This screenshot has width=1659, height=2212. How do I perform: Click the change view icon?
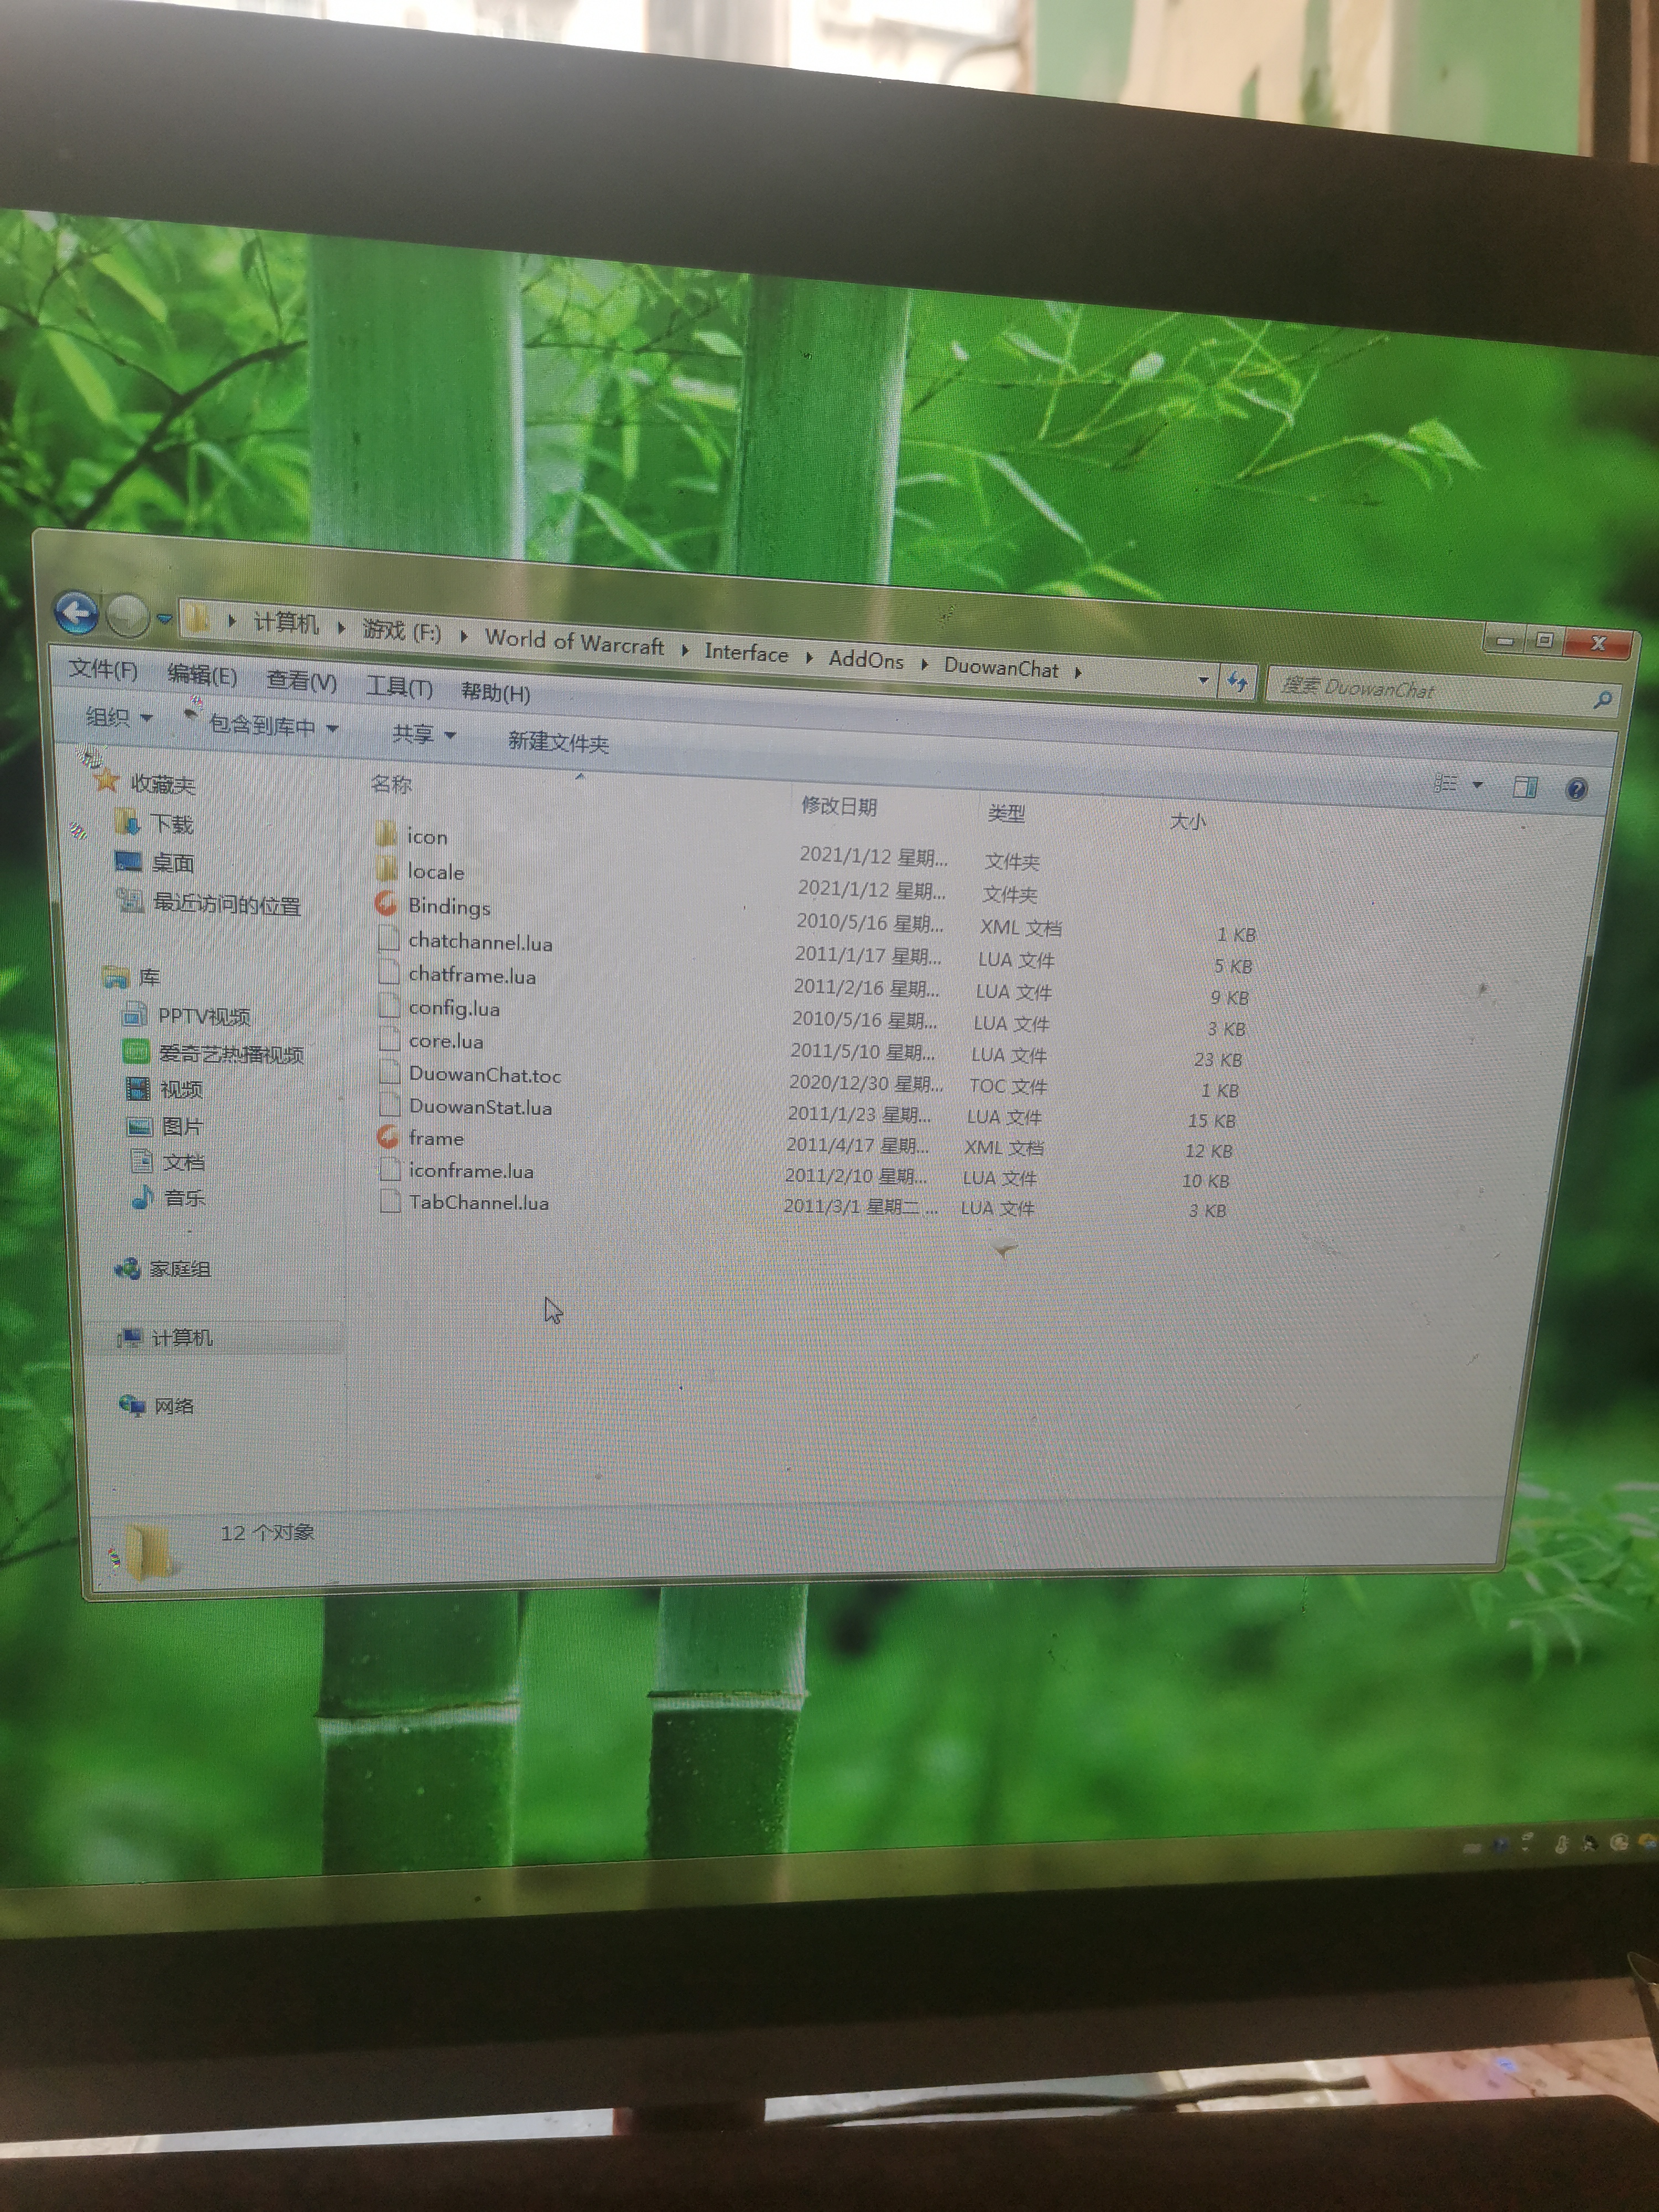(x=1446, y=783)
